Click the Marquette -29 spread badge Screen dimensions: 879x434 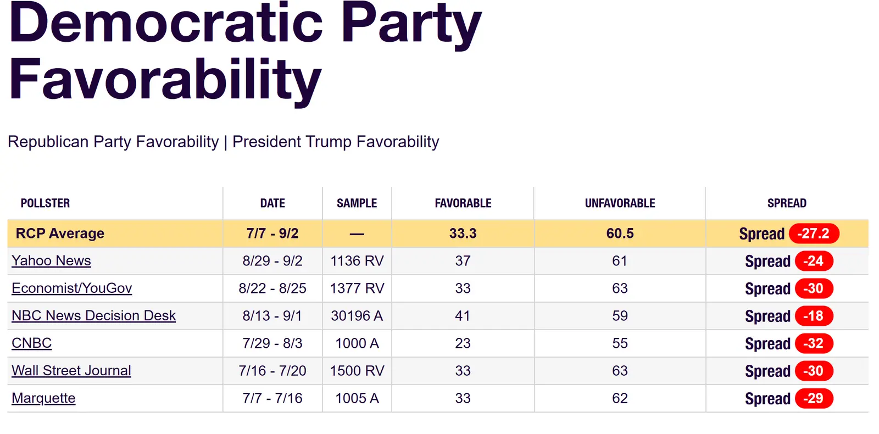[814, 398]
